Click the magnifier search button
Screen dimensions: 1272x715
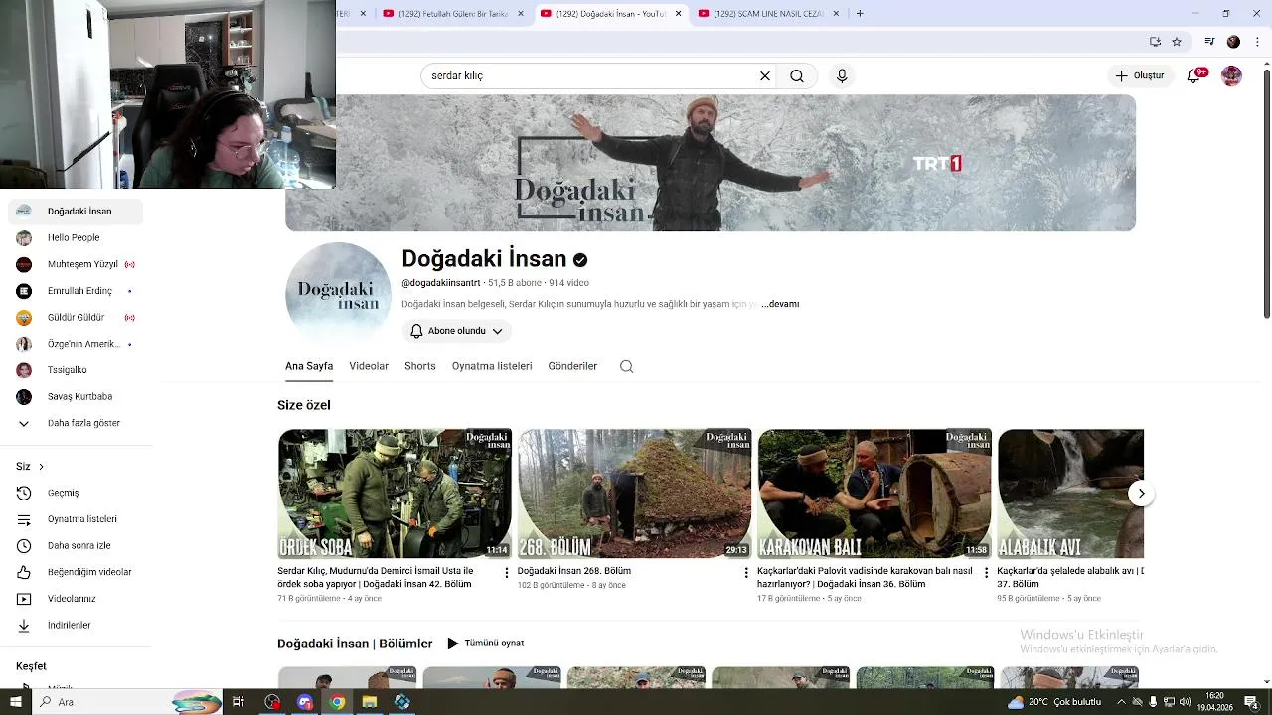pos(797,75)
